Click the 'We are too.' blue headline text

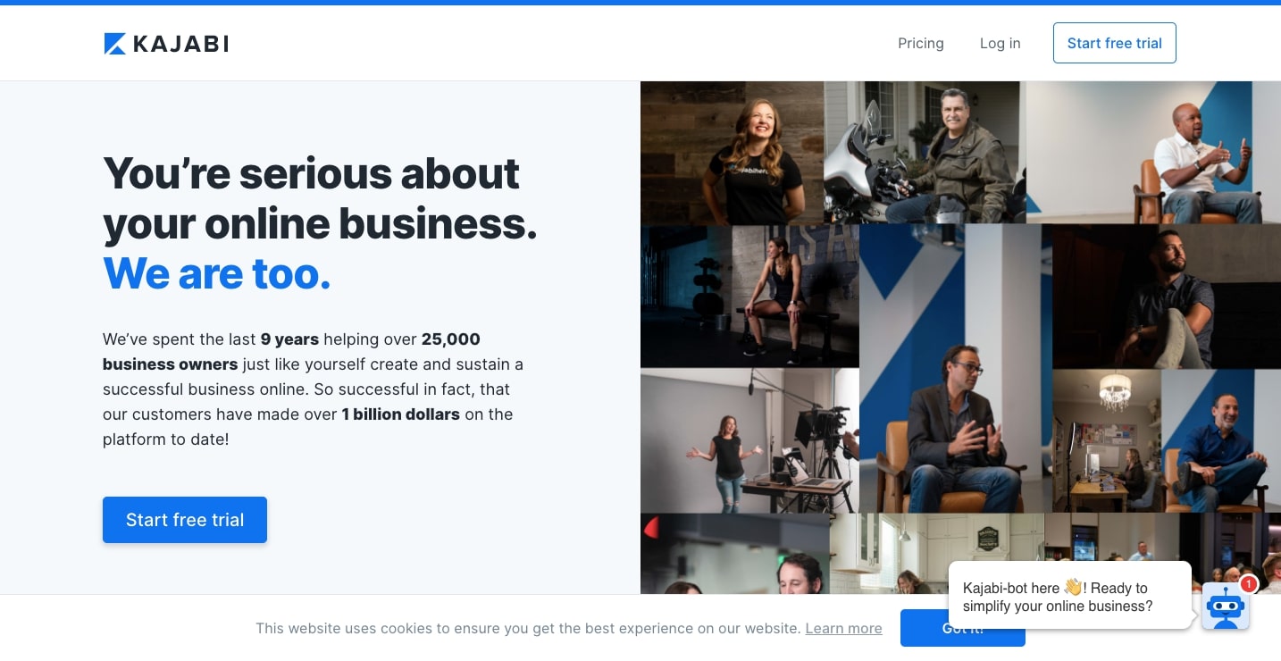(217, 273)
